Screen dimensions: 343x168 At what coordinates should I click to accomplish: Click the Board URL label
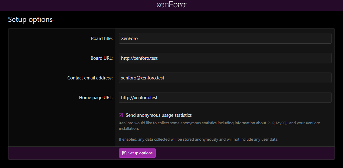(102, 58)
